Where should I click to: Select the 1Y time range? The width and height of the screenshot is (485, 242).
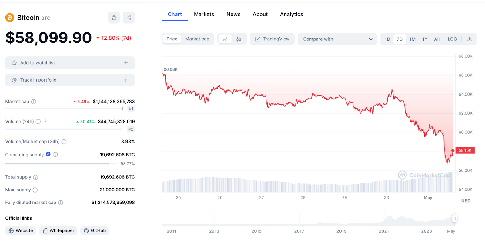(x=425, y=39)
